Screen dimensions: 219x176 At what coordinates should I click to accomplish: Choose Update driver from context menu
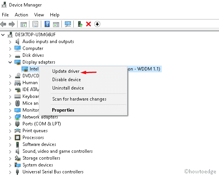(x=66, y=71)
